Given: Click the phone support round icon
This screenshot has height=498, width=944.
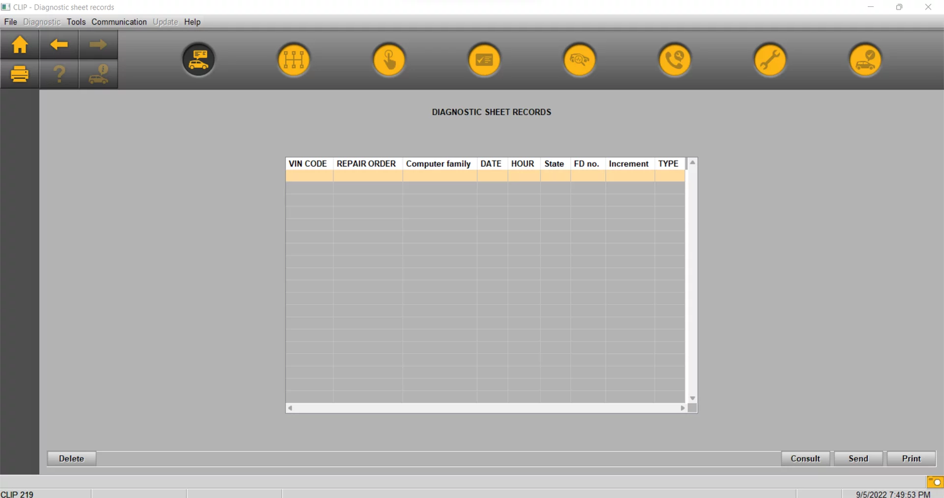Looking at the screenshot, I should coord(675,60).
